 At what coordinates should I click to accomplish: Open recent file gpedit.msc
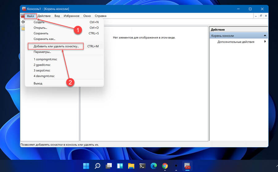point(64,65)
